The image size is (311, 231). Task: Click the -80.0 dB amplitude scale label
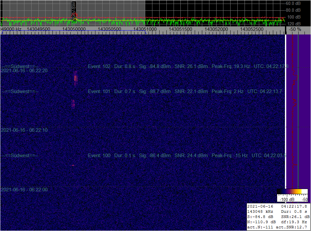(293, 10)
